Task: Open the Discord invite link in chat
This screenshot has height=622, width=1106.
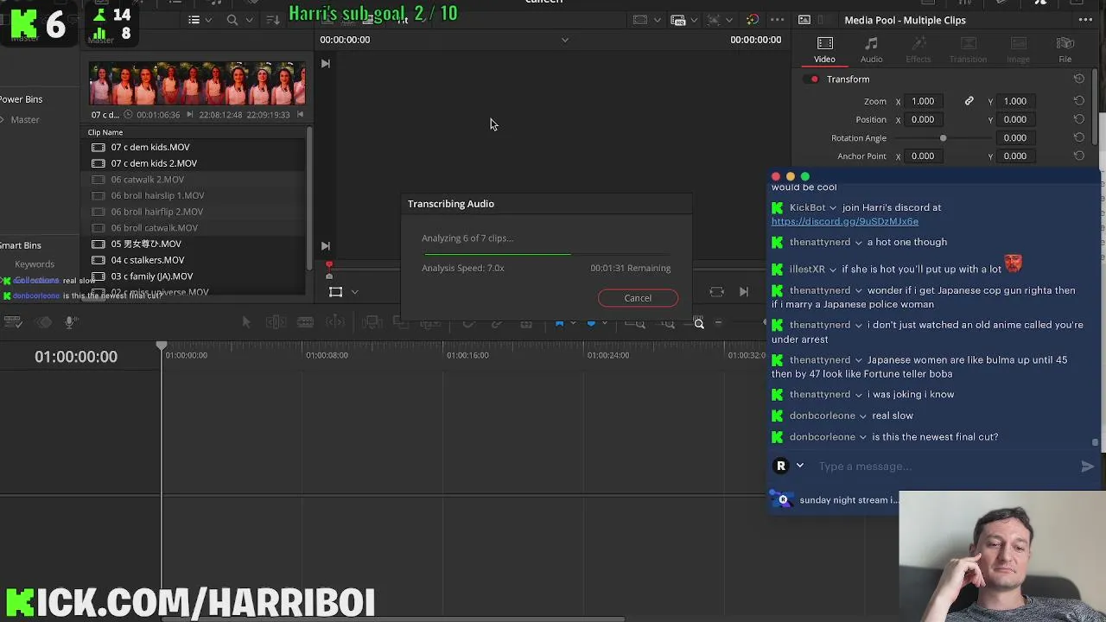Action: pyautogui.click(x=845, y=222)
